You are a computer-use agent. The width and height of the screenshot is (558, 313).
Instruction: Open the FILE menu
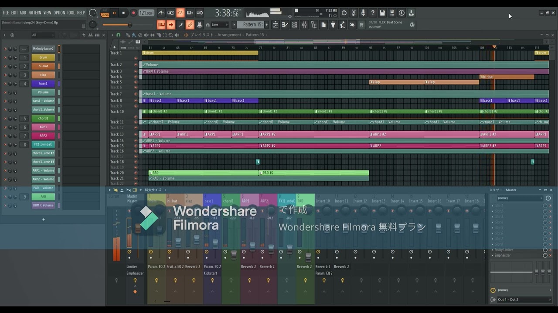[6, 13]
